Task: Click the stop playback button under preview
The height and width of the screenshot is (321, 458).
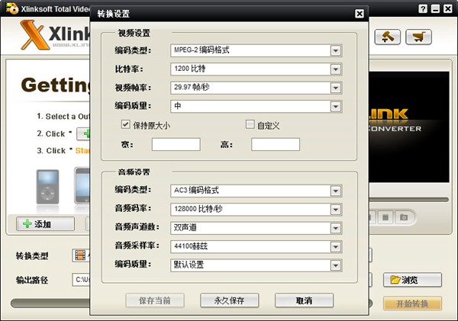Action: [385, 217]
